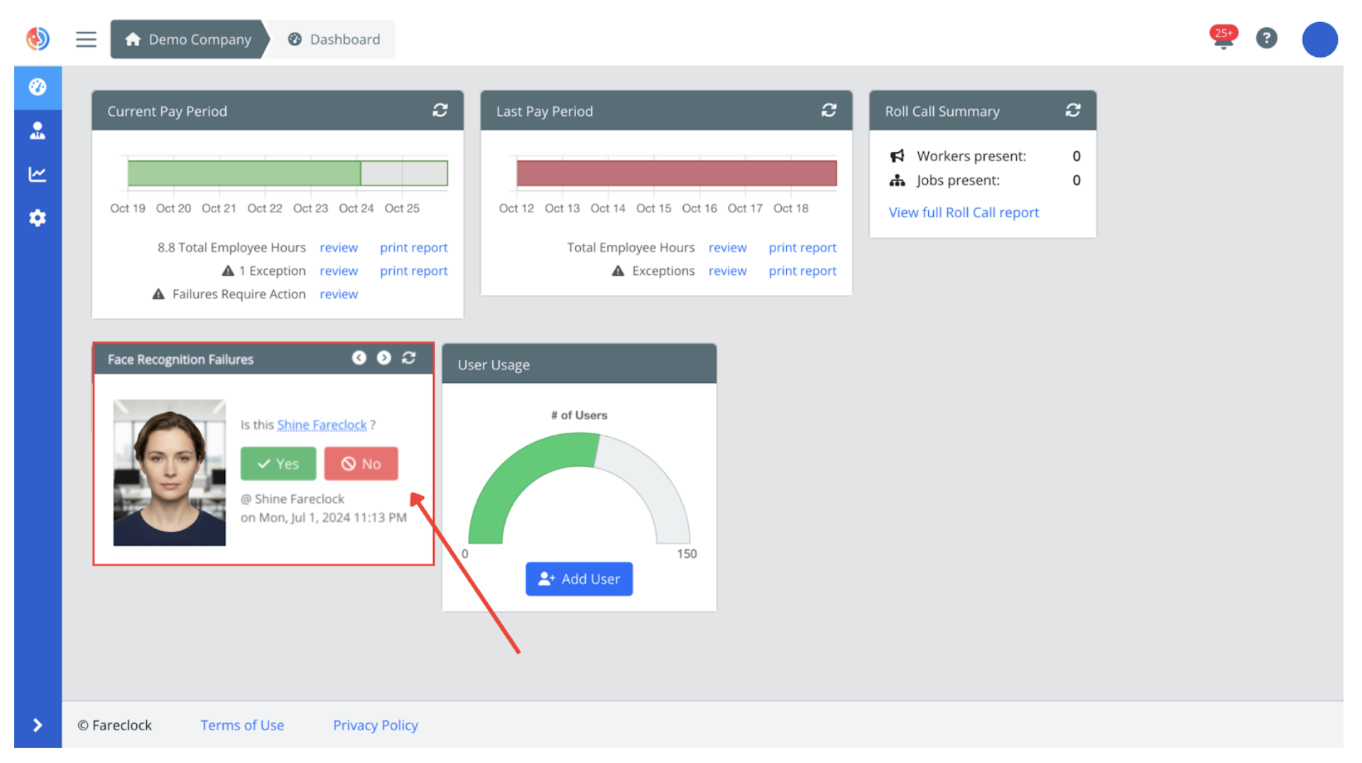The image size is (1362, 763).
Task: Open the help question mark
Action: tap(1267, 38)
